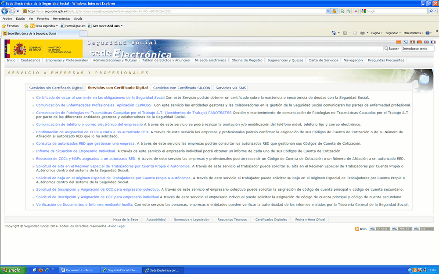Viewport: 439px width, 274px height.
Task: Open Informe de Situación de Empresario Individual link
Action: pos(76,151)
